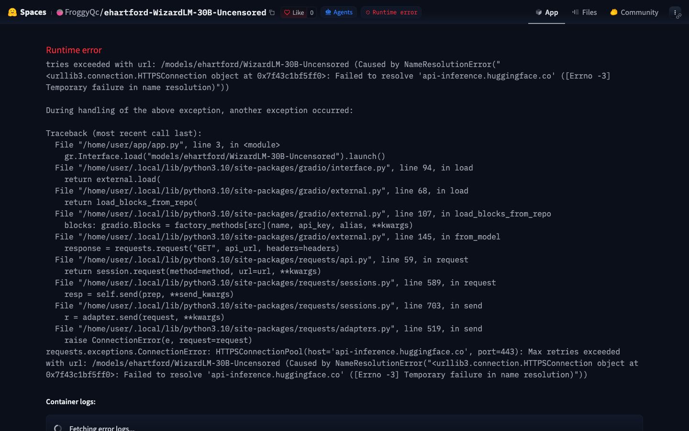Select the 'raise ConnectionError' code line
This screenshot has width=689, height=431.
(x=158, y=340)
